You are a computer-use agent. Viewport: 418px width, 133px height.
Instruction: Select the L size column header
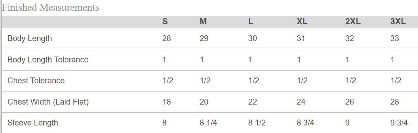pyautogui.click(x=251, y=22)
